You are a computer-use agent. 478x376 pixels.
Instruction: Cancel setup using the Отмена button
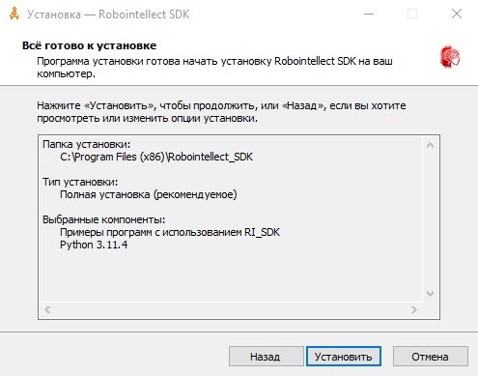pos(431,357)
